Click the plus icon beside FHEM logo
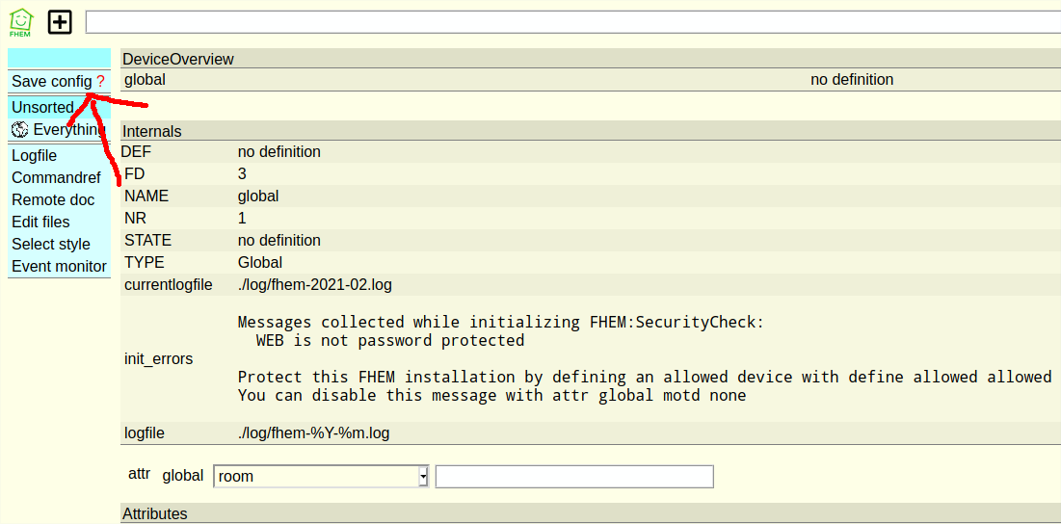 pyautogui.click(x=60, y=21)
